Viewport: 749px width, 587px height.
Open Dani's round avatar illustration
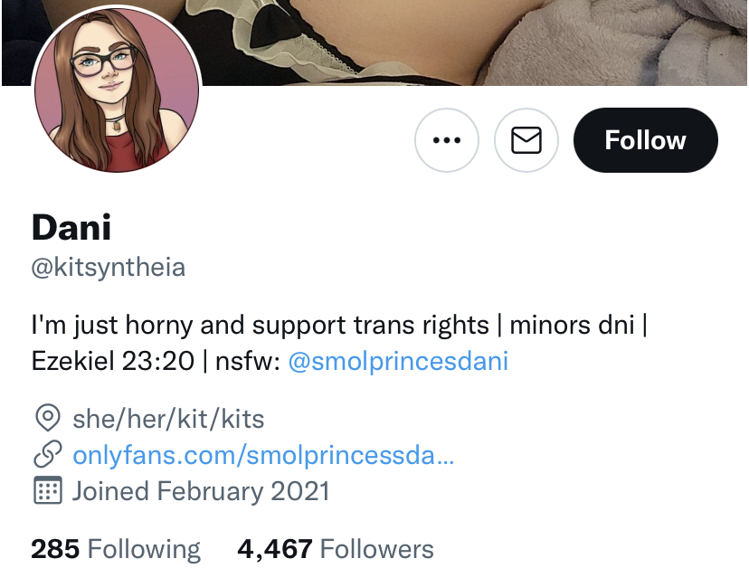[x=117, y=90]
